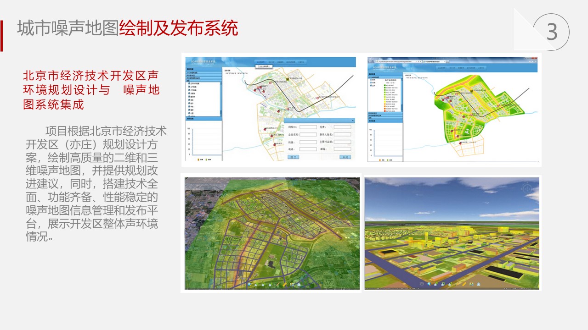This screenshot has width=588, height=330.
Task: Close the enterprise info form dialog with X
Action: (x=353, y=121)
